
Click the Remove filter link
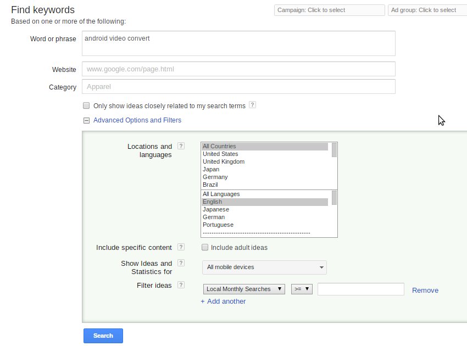pyautogui.click(x=425, y=290)
